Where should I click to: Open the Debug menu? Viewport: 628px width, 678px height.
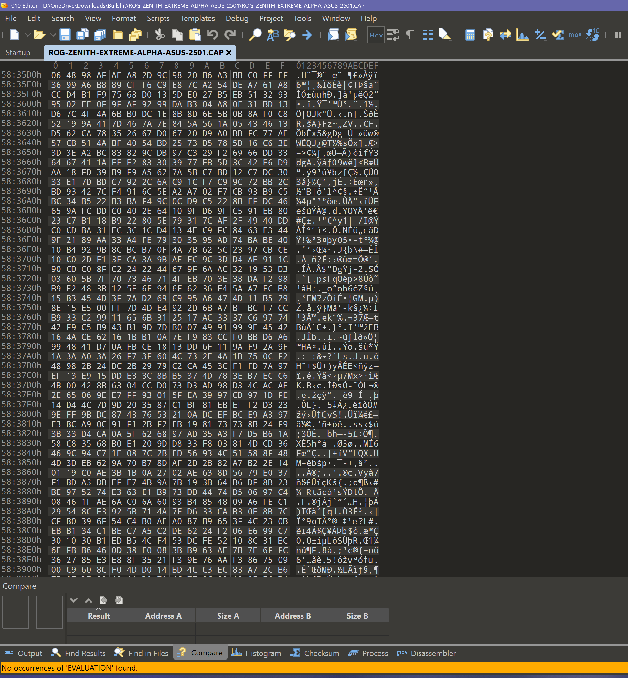point(237,18)
